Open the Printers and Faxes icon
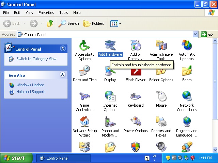This screenshot has height=163, width=218. coord(161,122)
